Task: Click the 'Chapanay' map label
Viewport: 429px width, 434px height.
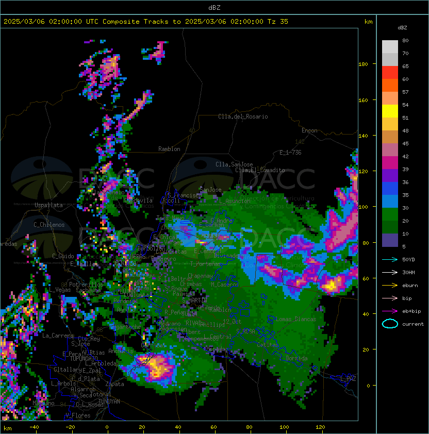Action: pos(200,276)
